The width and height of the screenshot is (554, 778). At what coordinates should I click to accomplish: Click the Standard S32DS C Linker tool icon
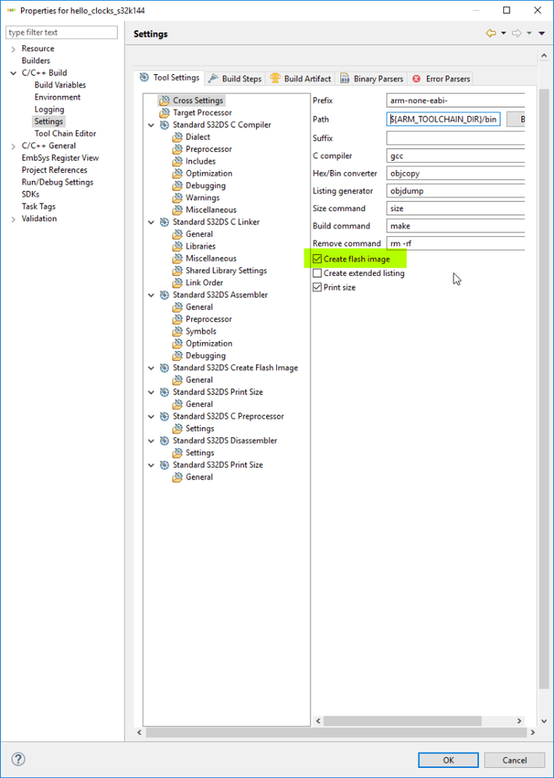[x=165, y=222]
